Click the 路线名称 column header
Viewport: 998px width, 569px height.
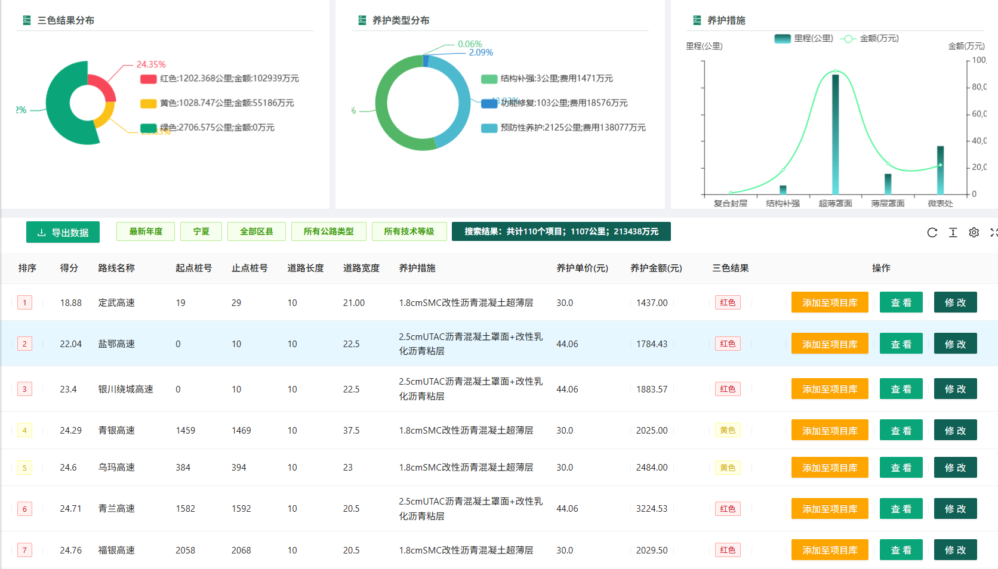(116, 268)
